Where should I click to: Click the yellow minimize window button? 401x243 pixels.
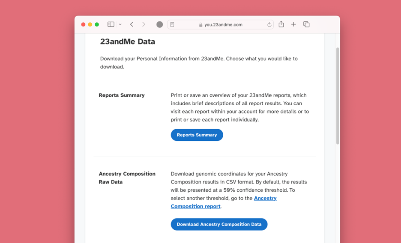coord(90,24)
